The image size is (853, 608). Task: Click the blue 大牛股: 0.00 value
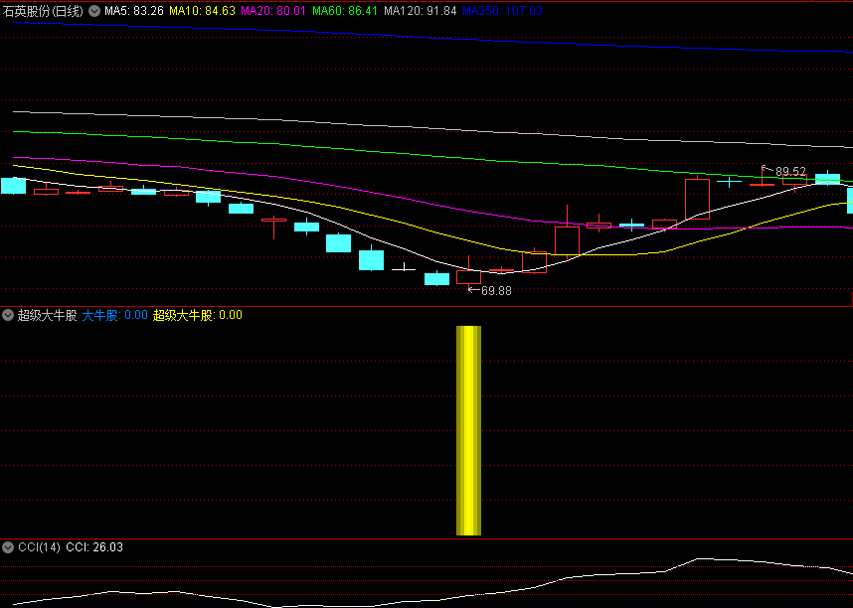114,315
